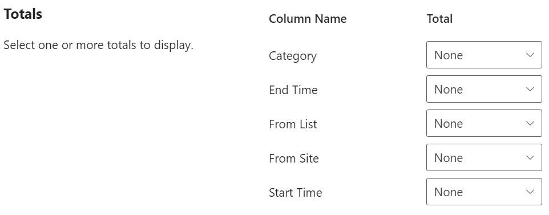
Task: Open the End Time total dropdown
Action: (484, 90)
